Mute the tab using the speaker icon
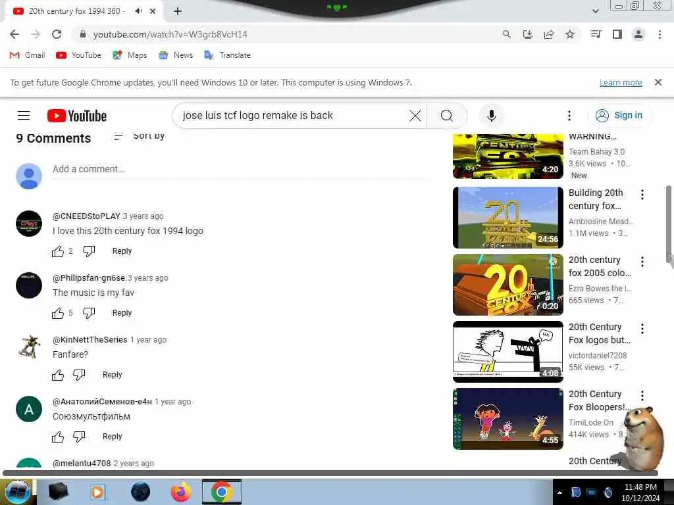The height and width of the screenshot is (505, 674). coord(138,11)
